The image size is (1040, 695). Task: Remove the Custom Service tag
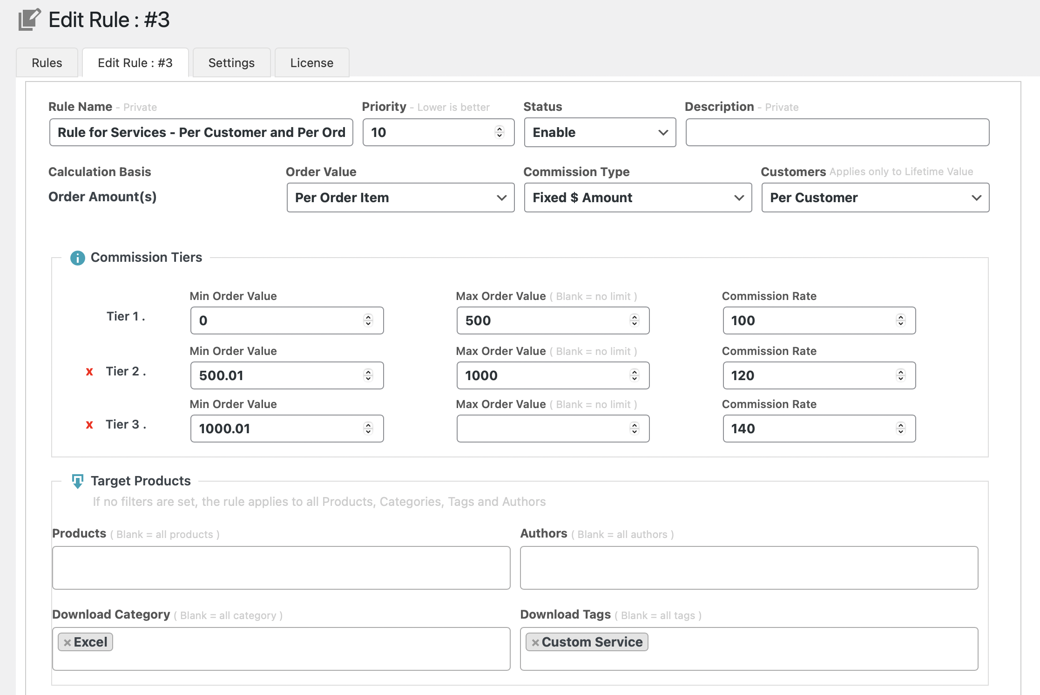click(x=535, y=642)
